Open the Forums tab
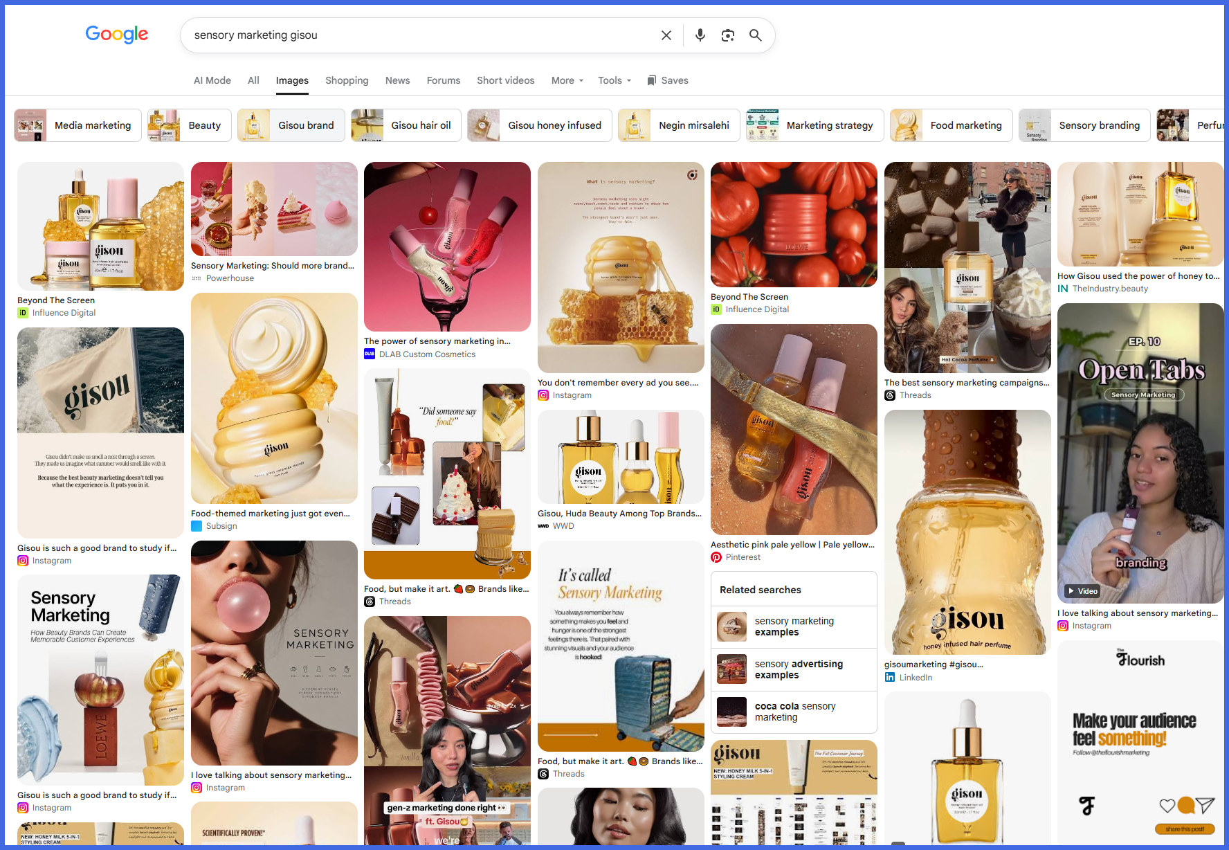This screenshot has width=1229, height=850. pos(444,80)
